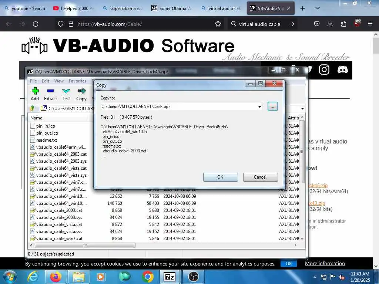The height and width of the screenshot is (284, 379).
Task: Click the Windows Start orb
Action: (10, 277)
